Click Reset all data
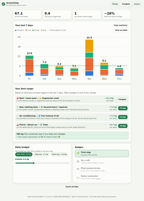Screen dimensions: 144x201 click(72, 187)
